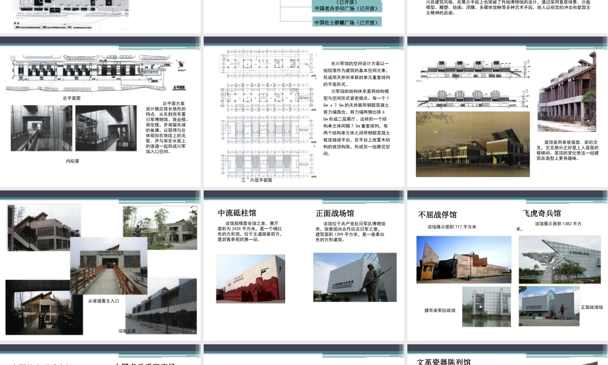Select the collage photo of the building with an exterior staircase

click(44, 228)
